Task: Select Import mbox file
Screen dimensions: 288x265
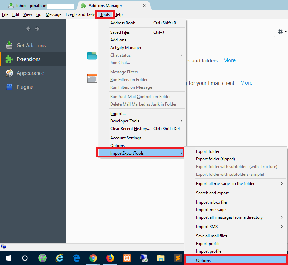Action: [x=236, y=202]
